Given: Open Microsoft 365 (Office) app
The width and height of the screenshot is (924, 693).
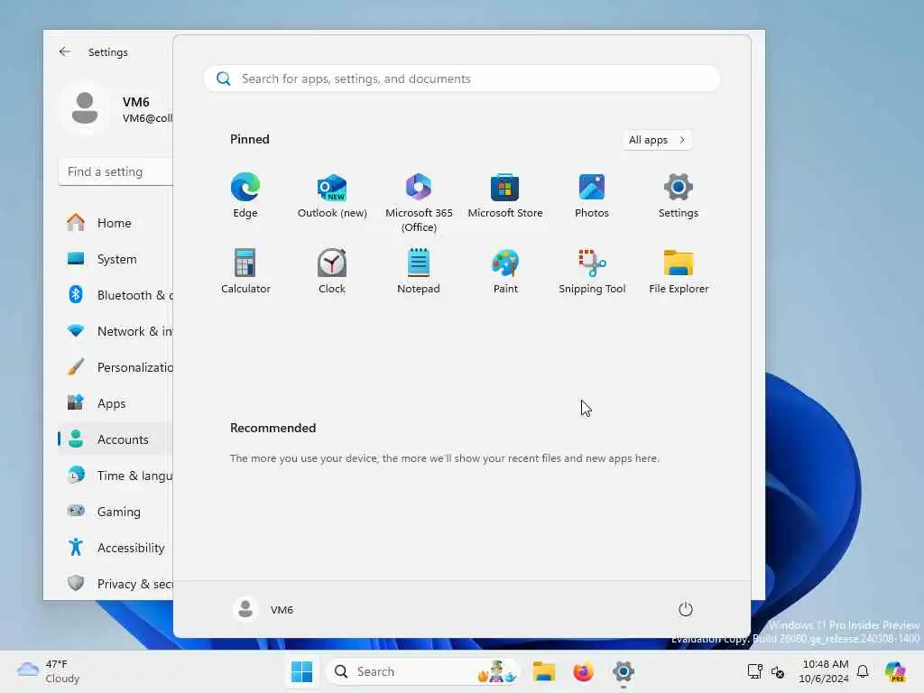Looking at the screenshot, I should (x=419, y=203).
